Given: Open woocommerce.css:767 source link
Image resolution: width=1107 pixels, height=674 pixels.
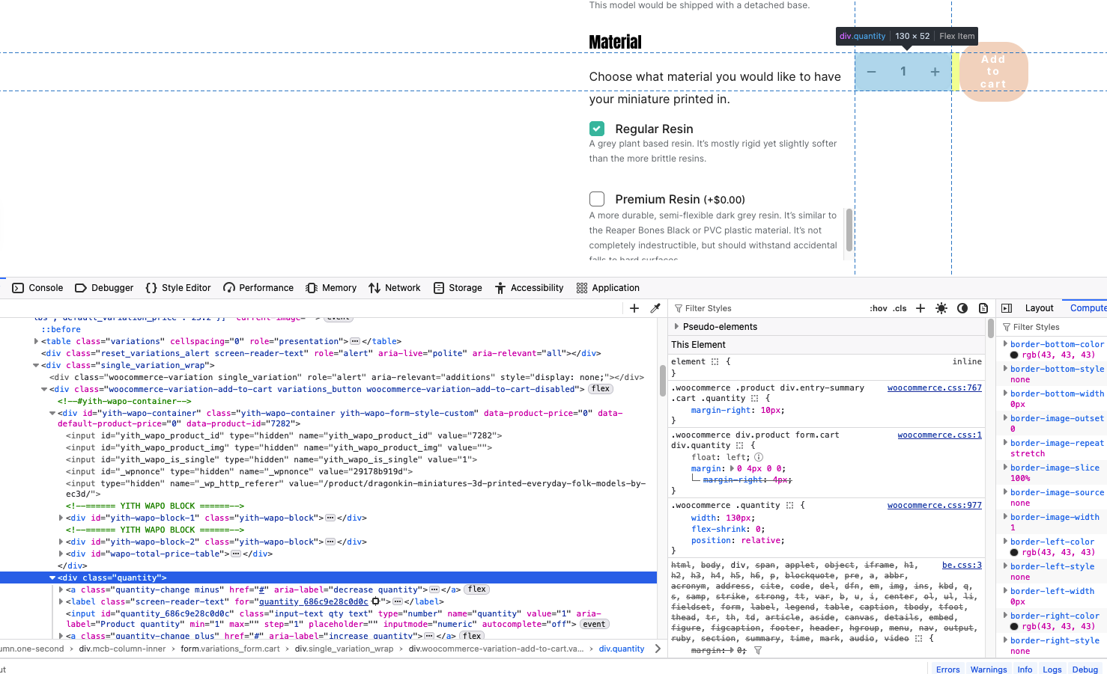Looking at the screenshot, I should 934,387.
